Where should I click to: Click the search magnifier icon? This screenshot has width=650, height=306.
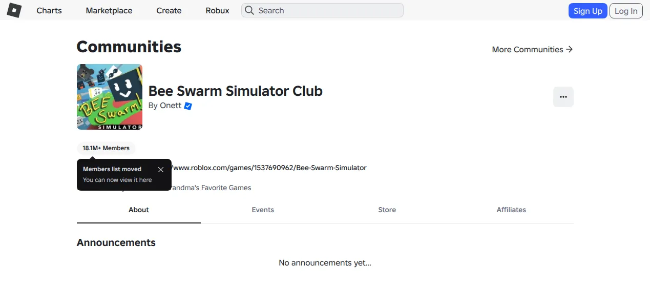pos(249,10)
